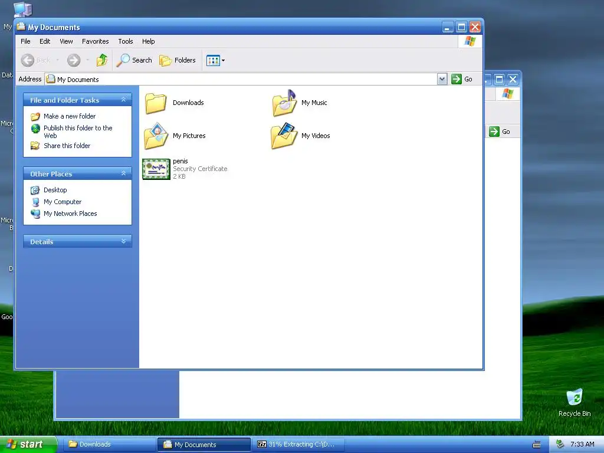604x453 pixels.
Task: Click Go button in My Documents window
Action: pos(462,79)
